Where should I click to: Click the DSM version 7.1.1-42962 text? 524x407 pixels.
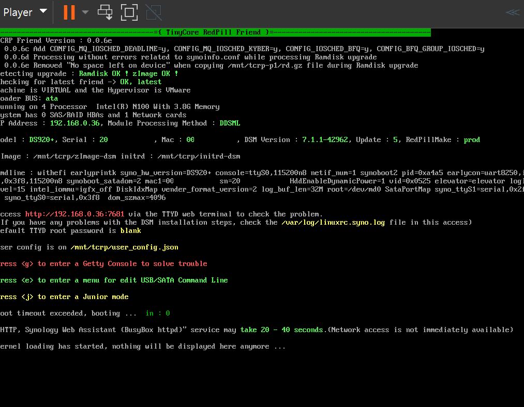pos(325,139)
